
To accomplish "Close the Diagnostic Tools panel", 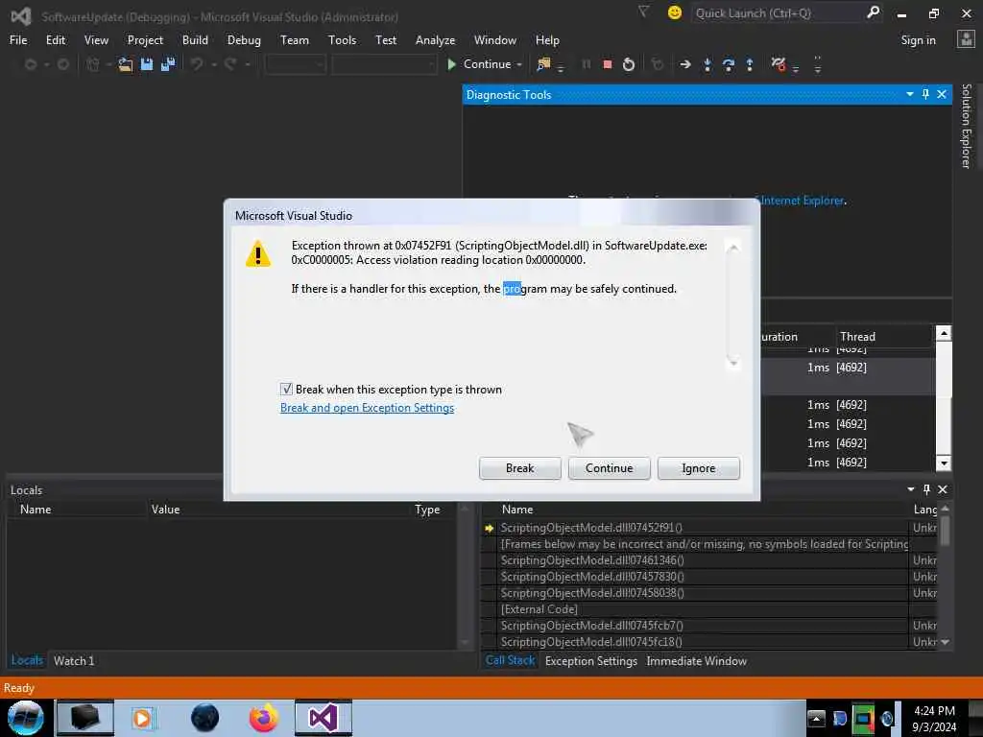I will coord(942,94).
